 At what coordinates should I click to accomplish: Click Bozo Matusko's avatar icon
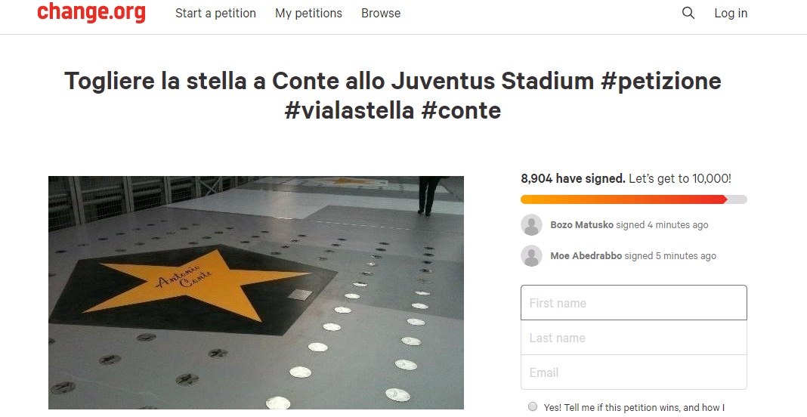(532, 225)
